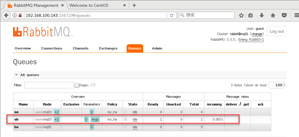Click the show at most 100 field
Screen dimensions: 299x137
click(276, 85)
